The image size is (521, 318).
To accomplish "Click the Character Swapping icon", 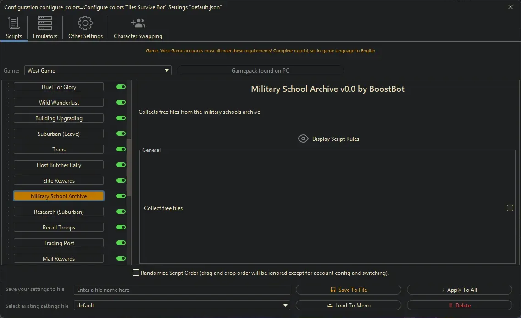I will coord(137,22).
